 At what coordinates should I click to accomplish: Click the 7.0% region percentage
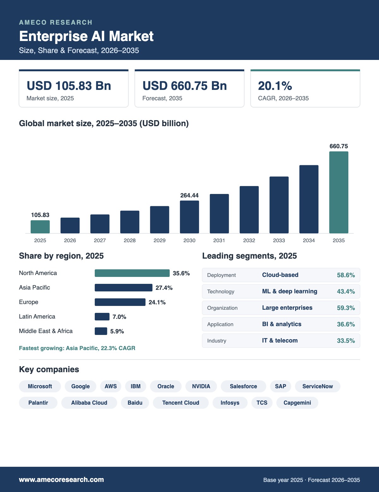click(119, 317)
